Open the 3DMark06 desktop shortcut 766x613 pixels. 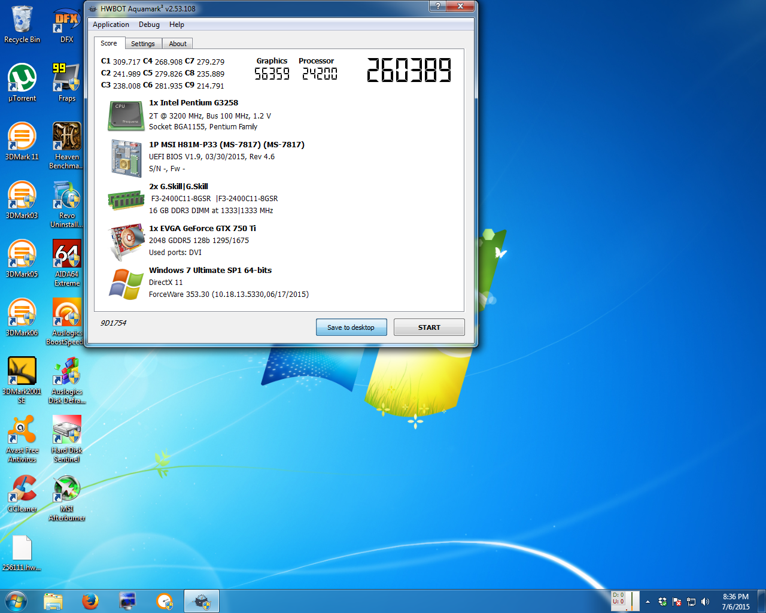point(22,317)
